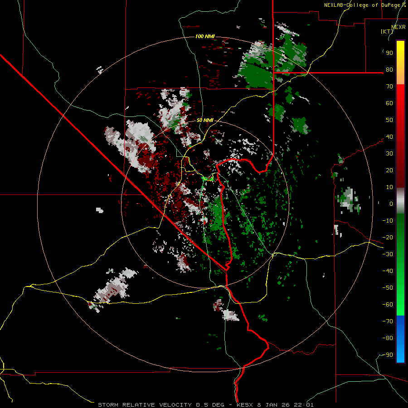Click the "50" positive scale label
Viewport: 408px width, 408px height.
389,120
